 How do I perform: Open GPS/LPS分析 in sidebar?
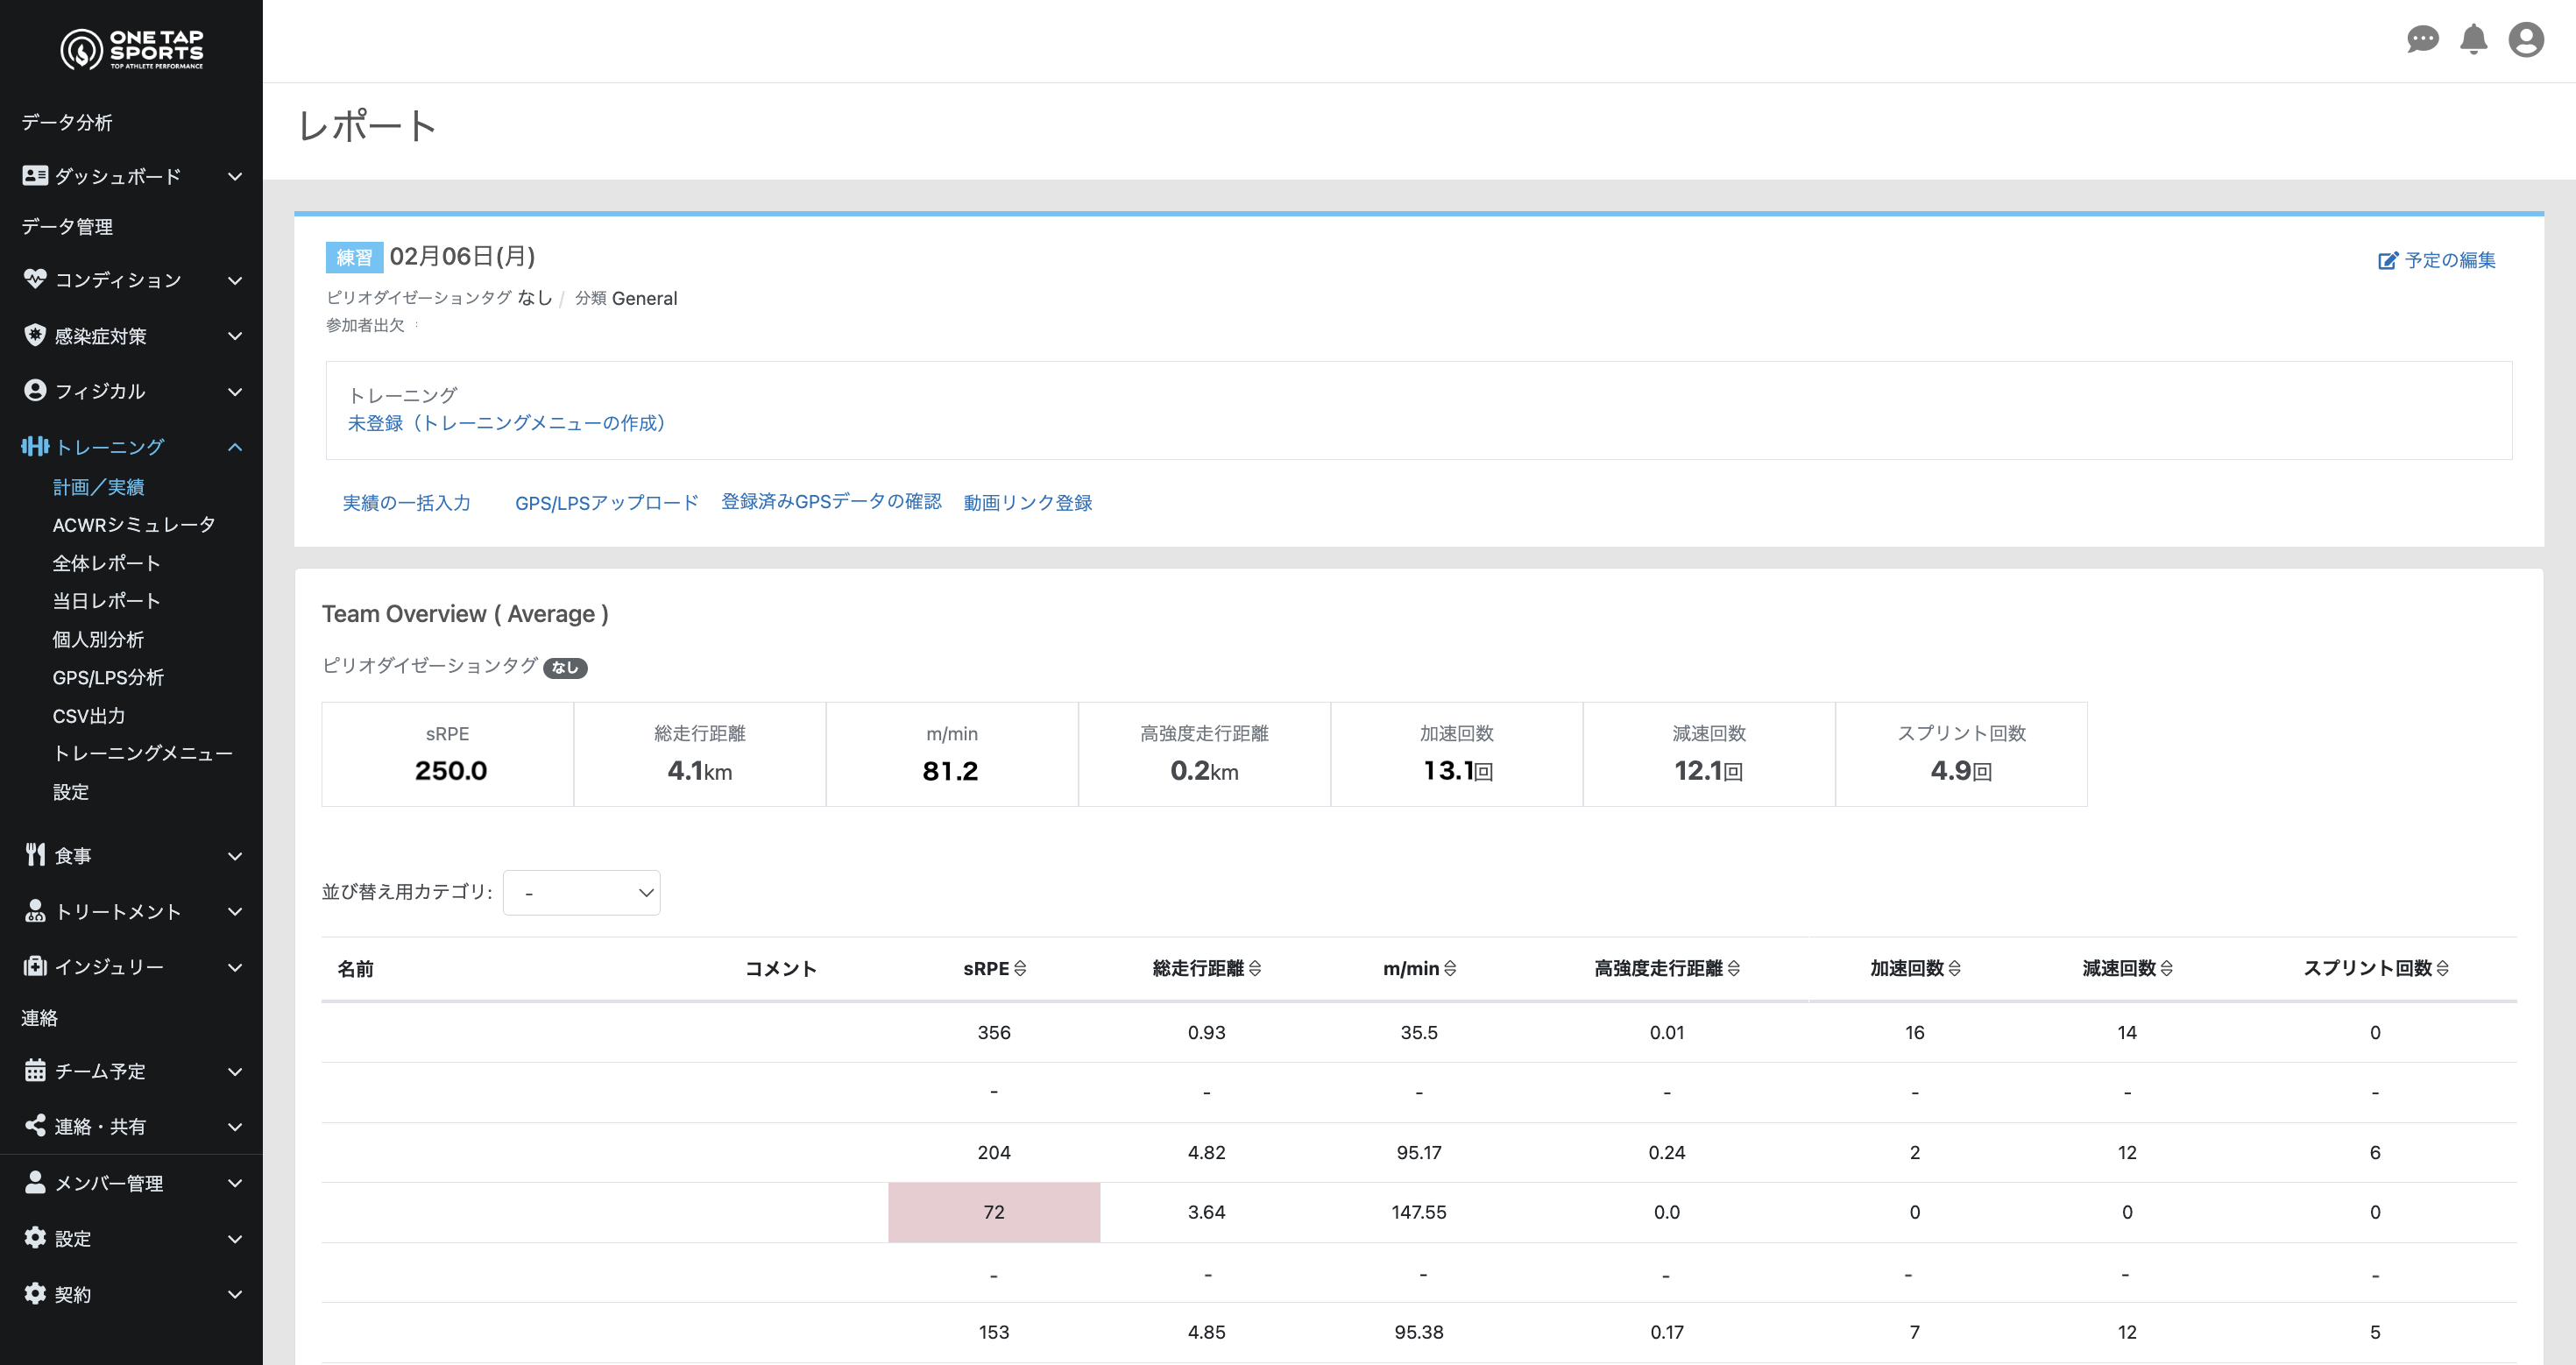click(108, 677)
